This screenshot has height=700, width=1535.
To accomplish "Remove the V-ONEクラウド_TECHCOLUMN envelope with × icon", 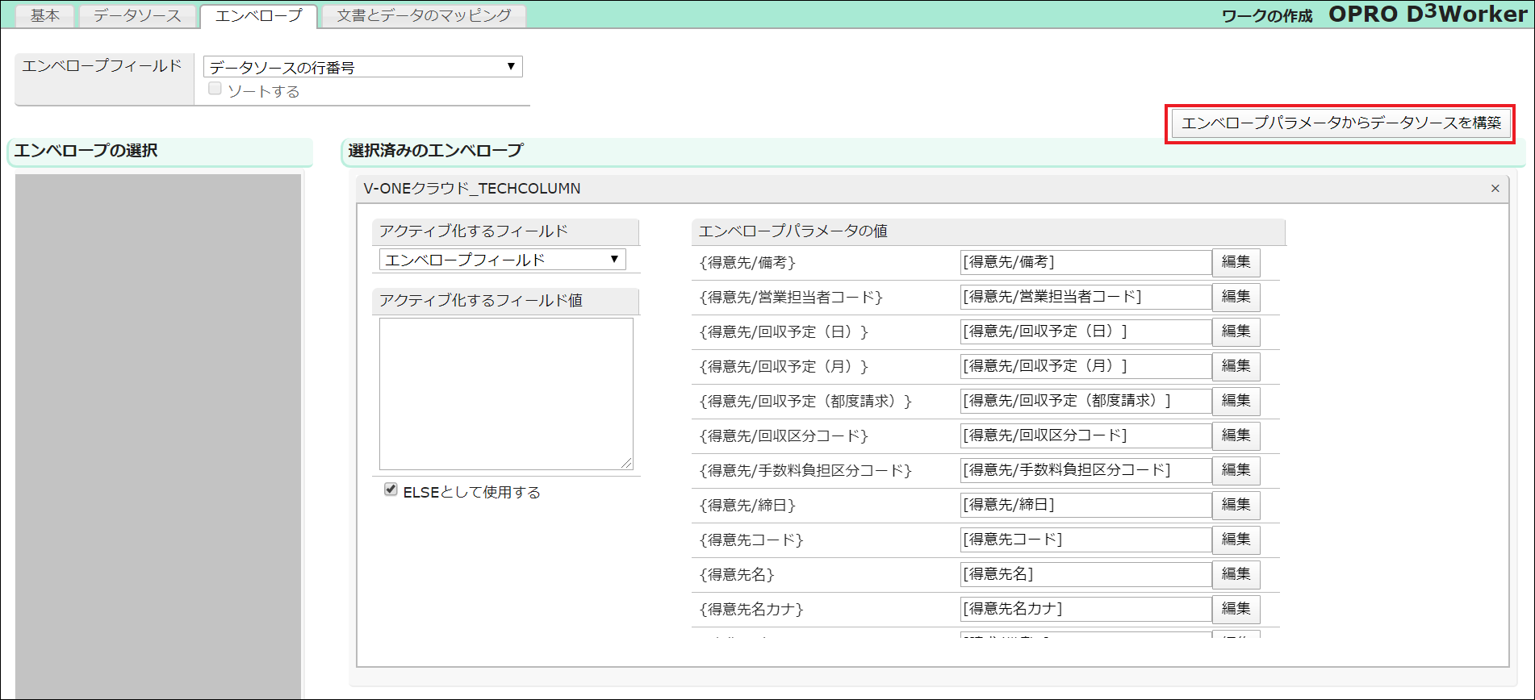I will click(1495, 189).
